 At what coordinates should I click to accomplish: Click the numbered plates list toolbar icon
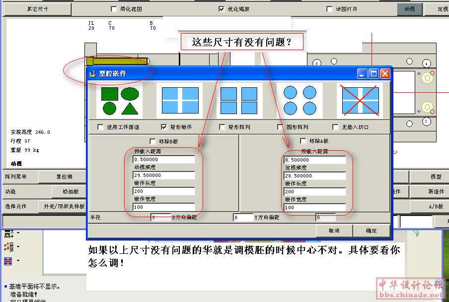(9, 247)
